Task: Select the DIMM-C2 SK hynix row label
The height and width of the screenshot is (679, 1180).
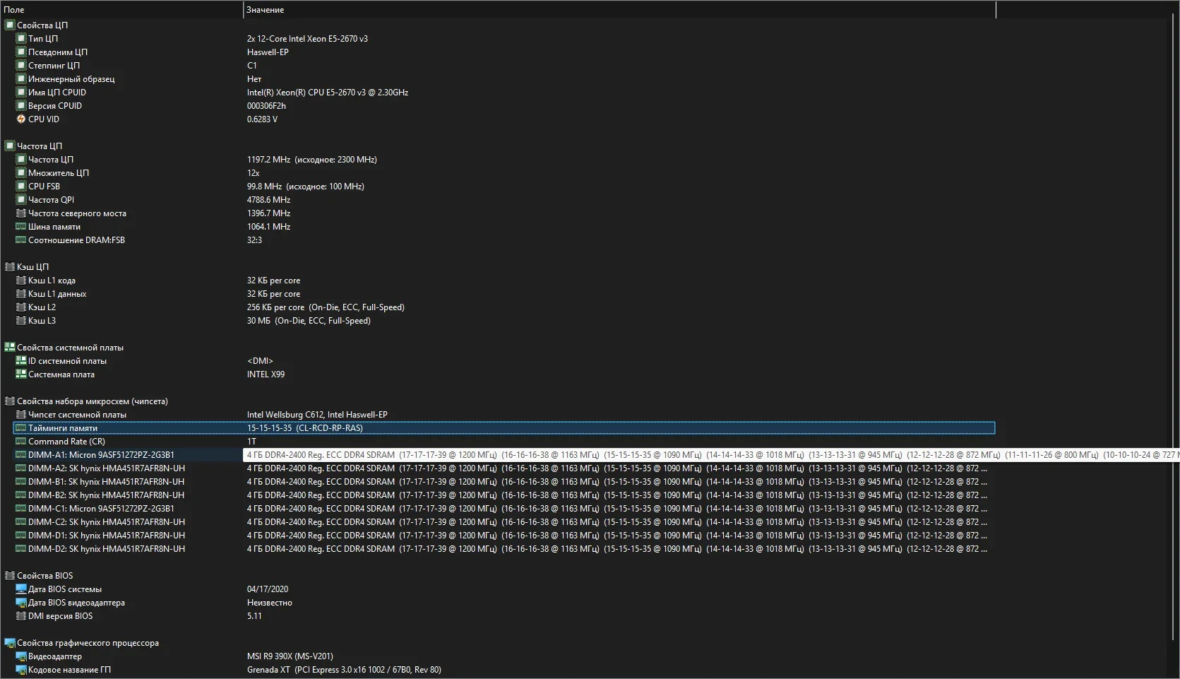Action: [x=107, y=522]
